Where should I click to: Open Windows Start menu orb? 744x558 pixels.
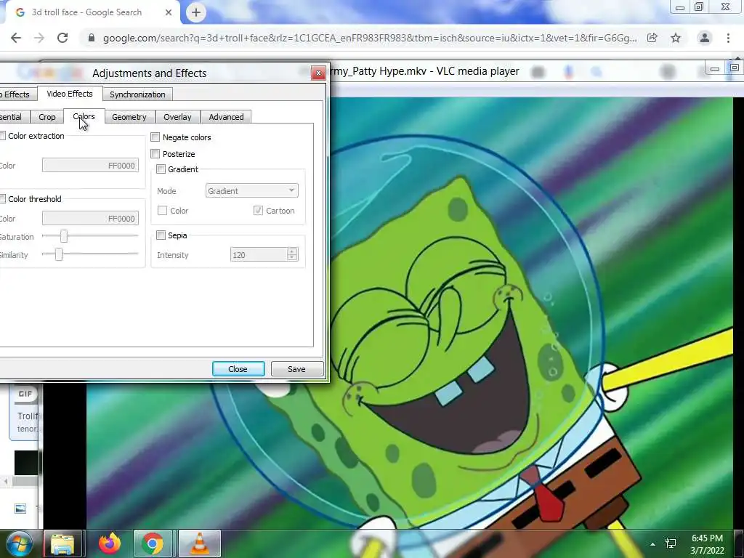[18, 543]
